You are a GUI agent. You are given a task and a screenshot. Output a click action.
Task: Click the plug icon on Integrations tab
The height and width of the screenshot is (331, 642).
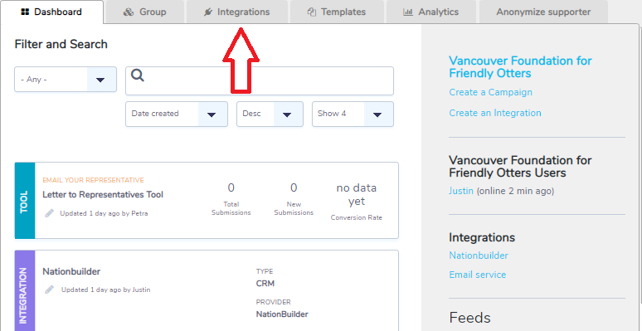point(208,12)
